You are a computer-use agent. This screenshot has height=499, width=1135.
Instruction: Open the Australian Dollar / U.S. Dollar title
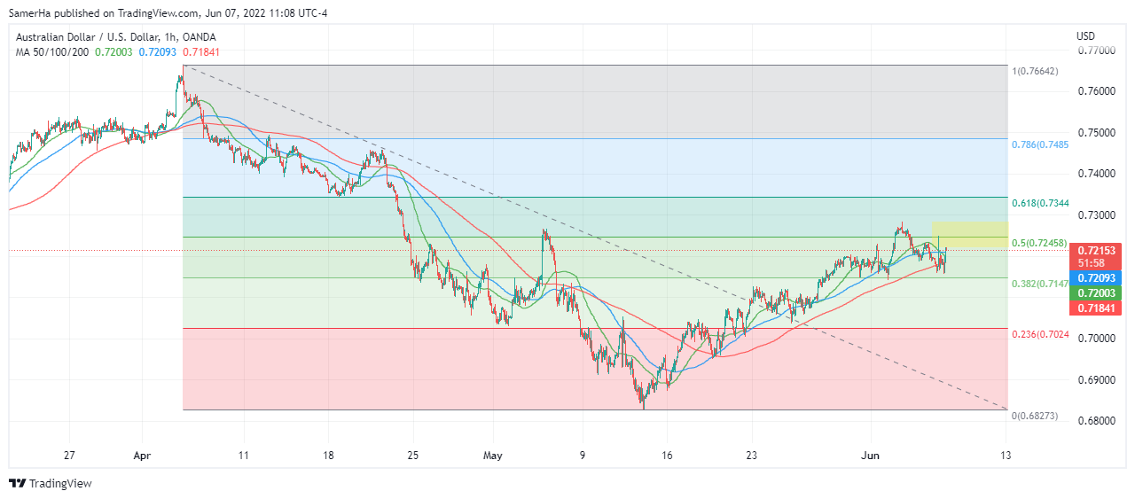pos(91,37)
